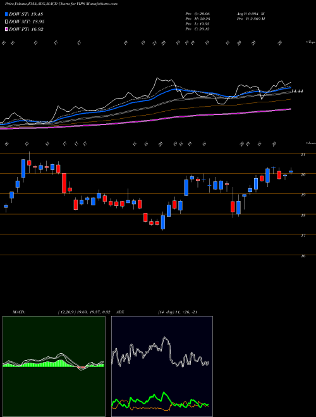316x417 pixels.
Task: Click the 'Pre C: 20.12' value
Action: 197,29
